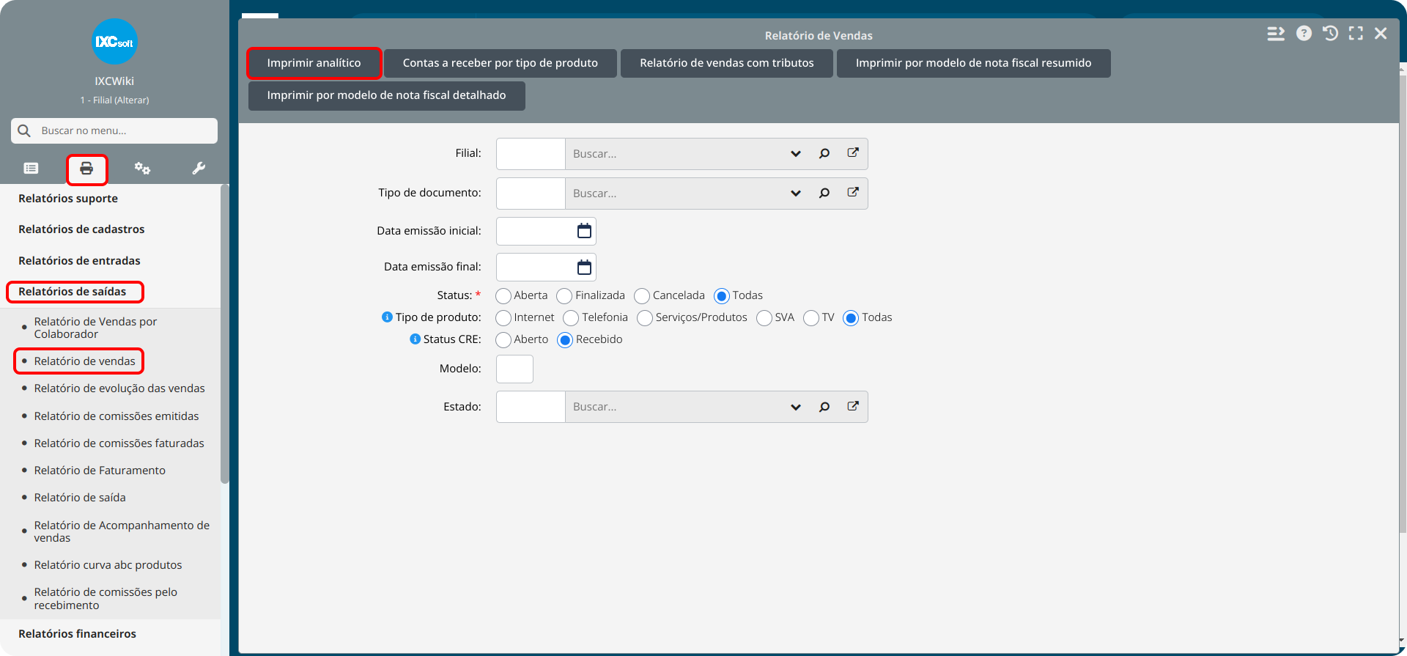Click the Modelo input box
The width and height of the screenshot is (1407, 656).
pyautogui.click(x=514, y=369)
